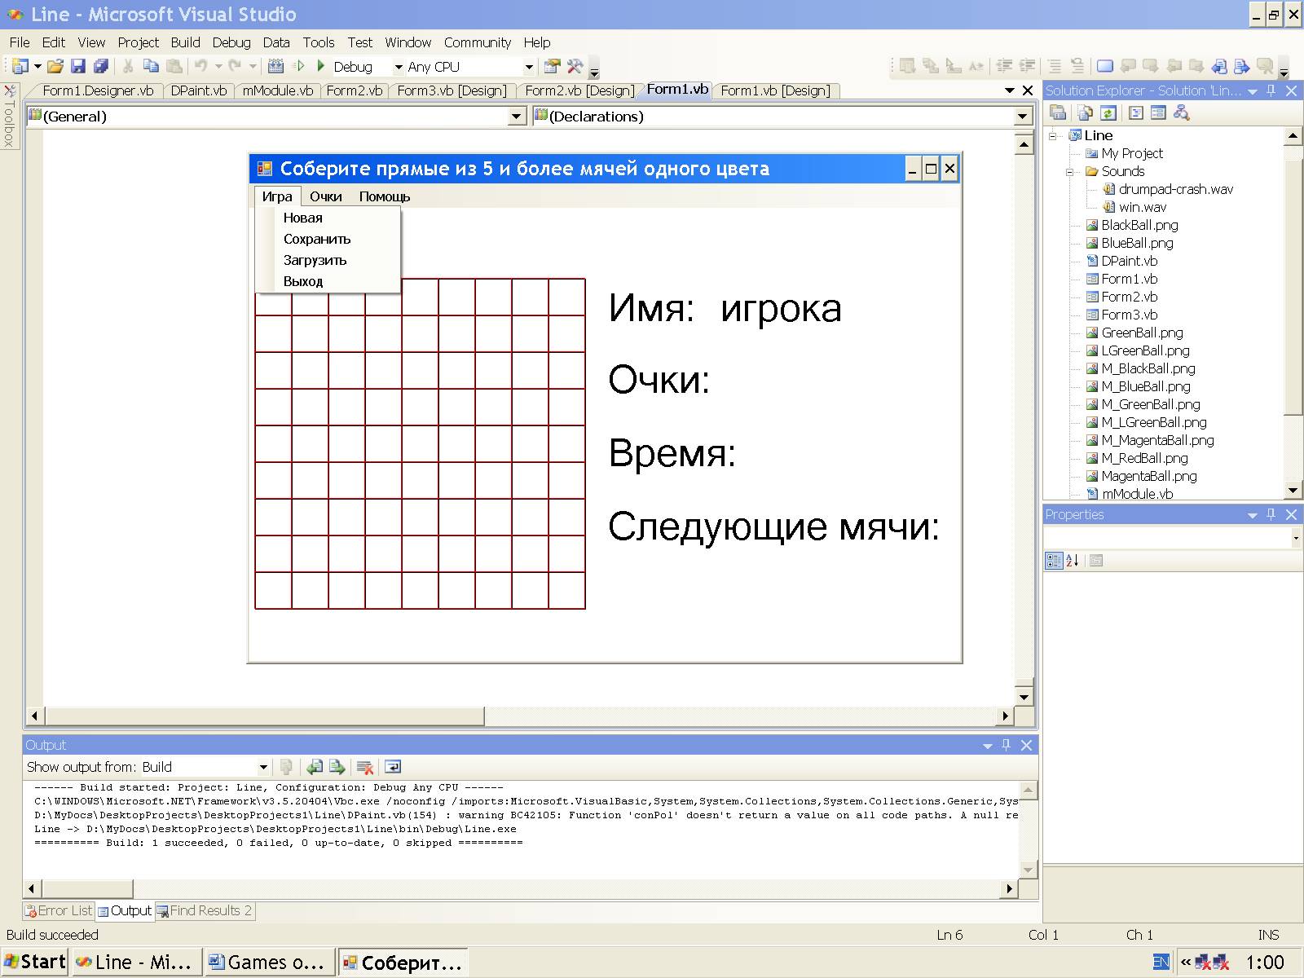Click the Save All toolbar icon
The image size is (1304, 978).
click(101, 67)
